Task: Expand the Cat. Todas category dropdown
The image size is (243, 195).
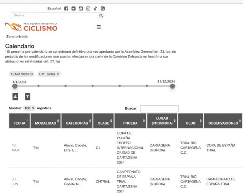Action: 49,74
